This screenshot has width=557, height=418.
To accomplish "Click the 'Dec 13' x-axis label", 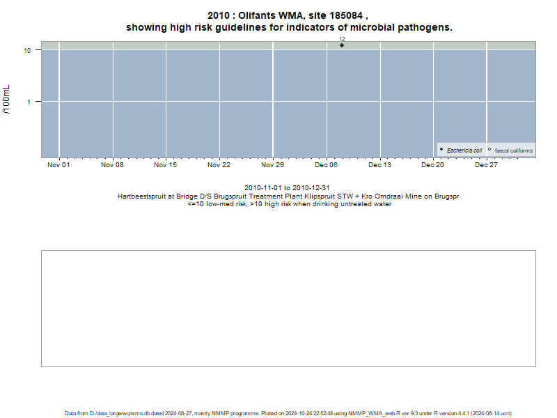I will coord(379,165).
